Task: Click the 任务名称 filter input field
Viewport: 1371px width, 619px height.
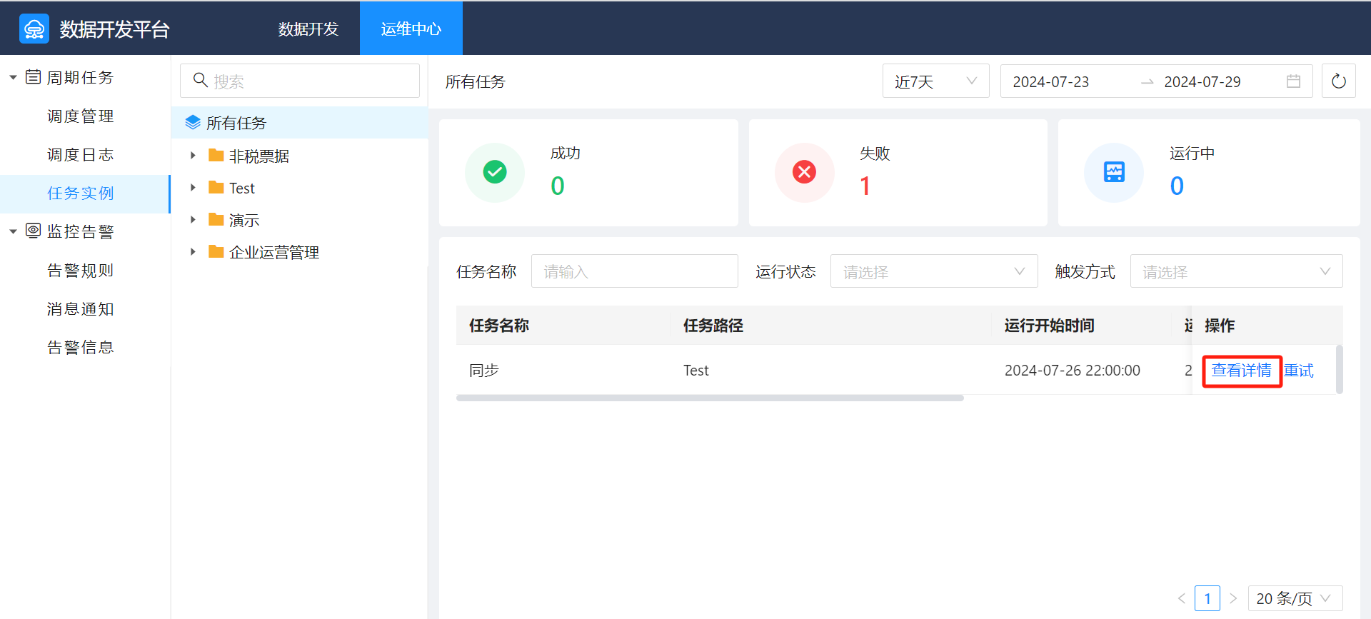Action: coord(634,271)
